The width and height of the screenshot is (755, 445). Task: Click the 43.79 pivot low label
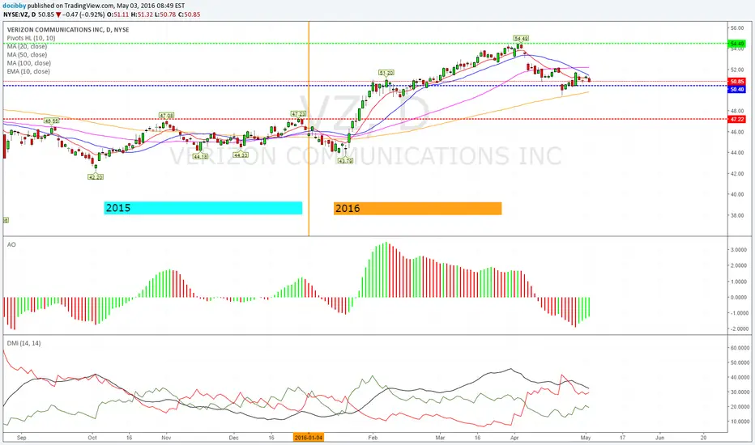346,161
